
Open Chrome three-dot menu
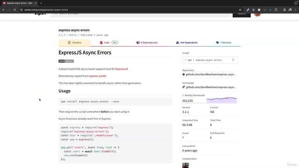click(x=296, y=10)
